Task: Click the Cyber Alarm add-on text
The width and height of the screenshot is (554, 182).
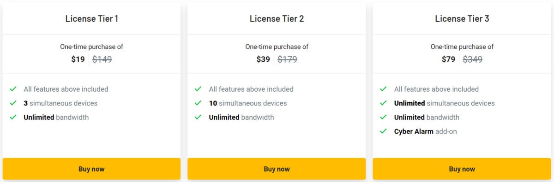Action: click(425, 131)
